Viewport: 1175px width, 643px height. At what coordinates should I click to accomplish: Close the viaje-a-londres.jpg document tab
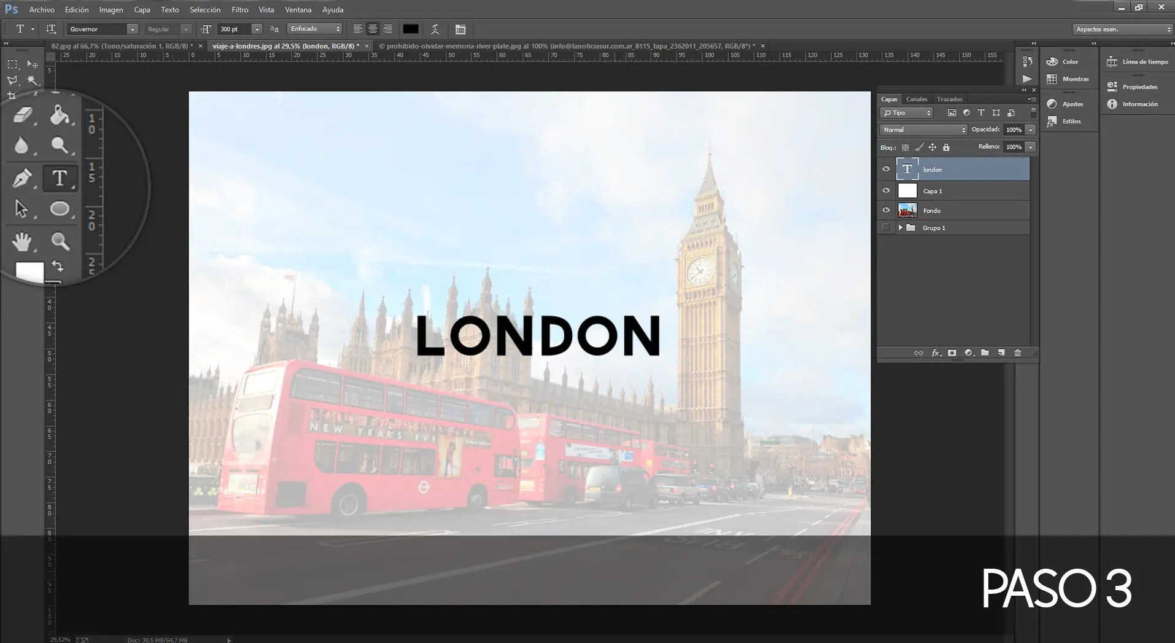[x=366, y=46]
